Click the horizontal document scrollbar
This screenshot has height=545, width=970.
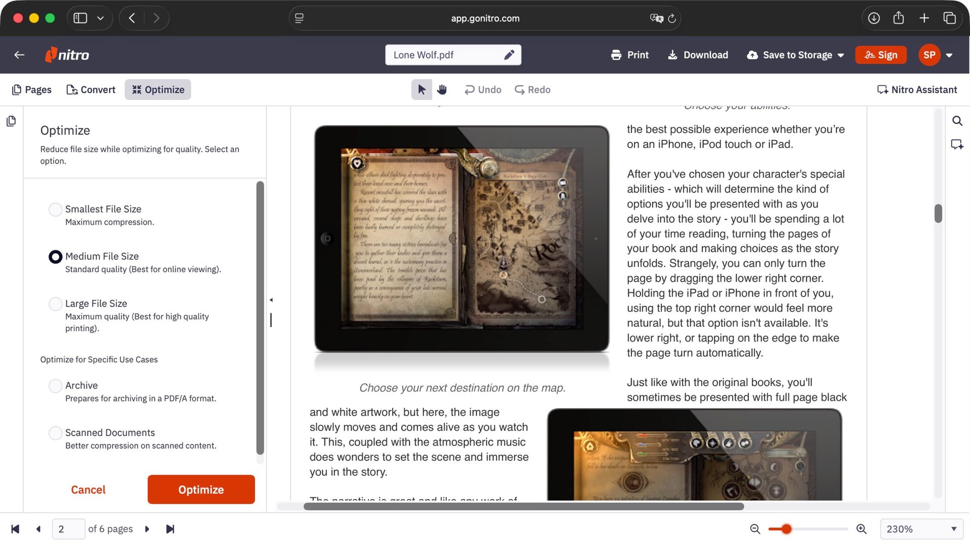click(523, 506)
